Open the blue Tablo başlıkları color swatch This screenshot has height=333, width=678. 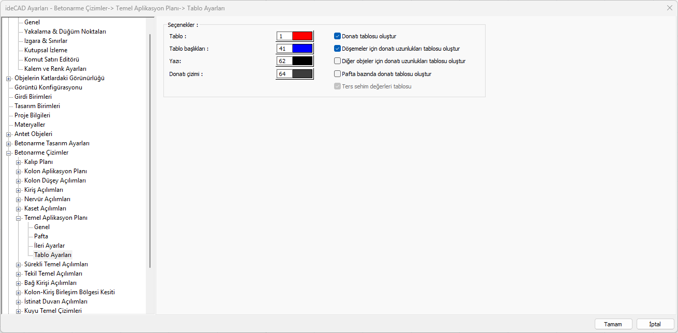(x=302, y=49)
